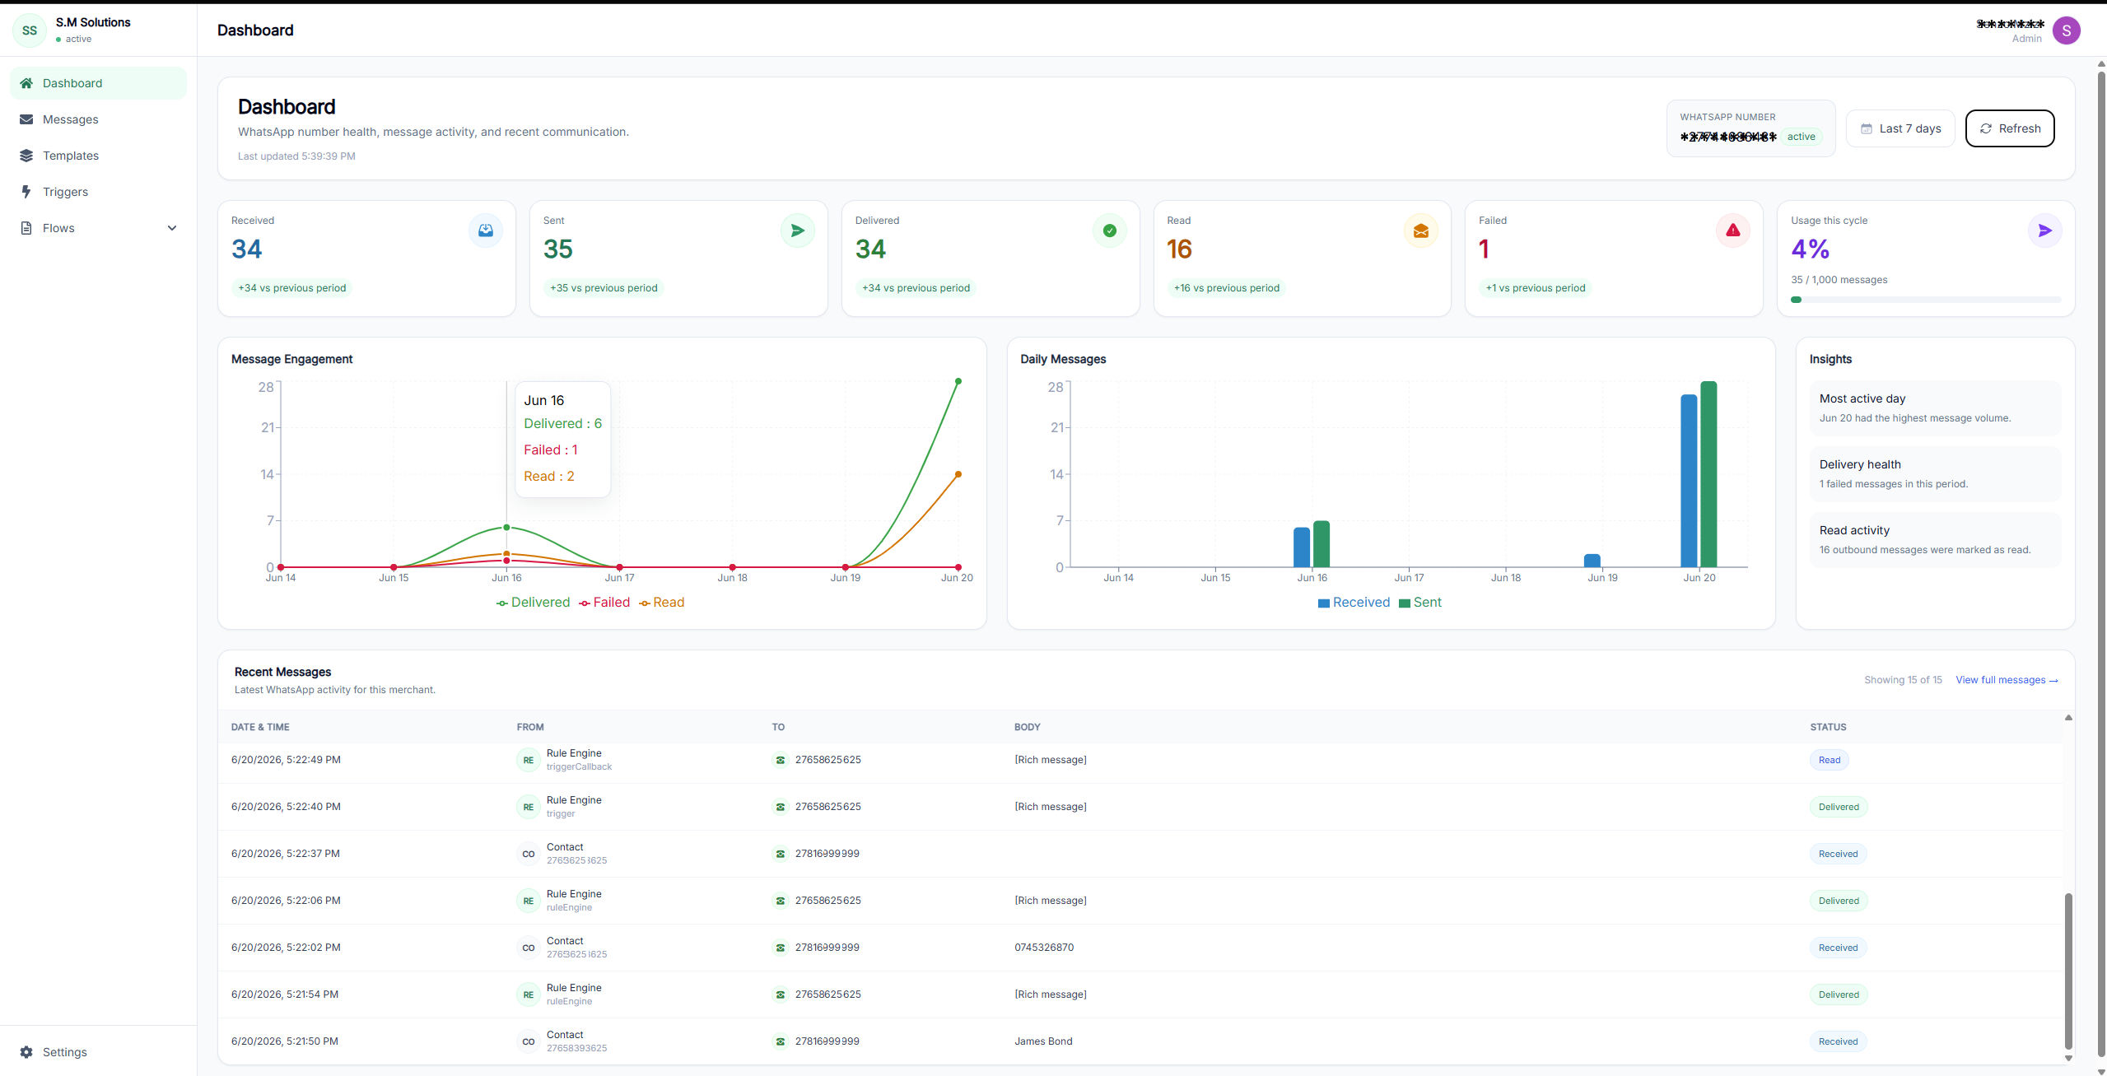Click the RE avatar in 5:21:54 PM row
Image resolution: width=2107 pixels, height=1076 pixels.
click(x=528, y=994)
